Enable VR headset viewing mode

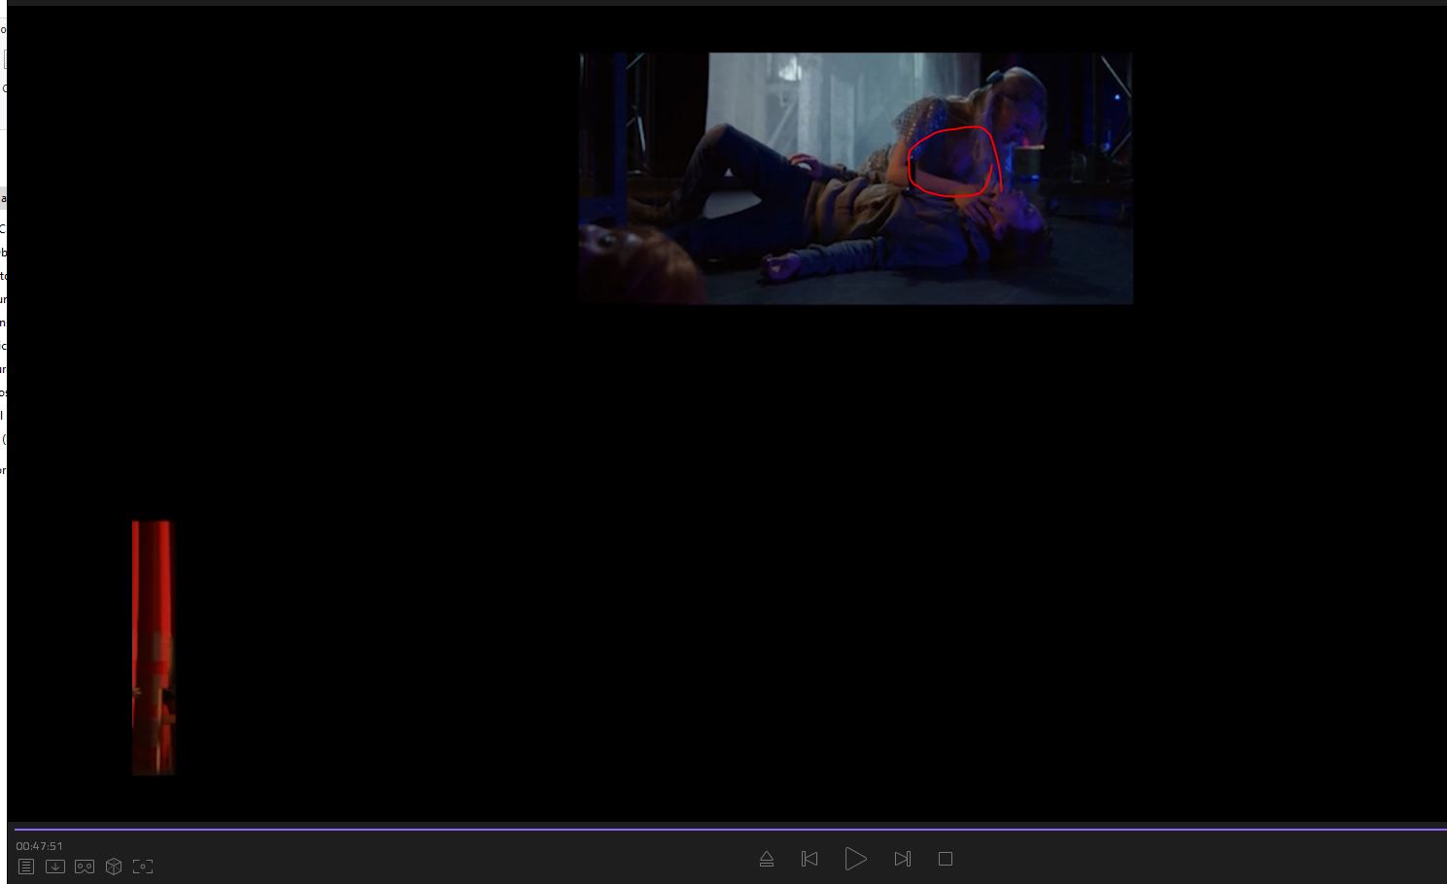click(x=85, y=866)
